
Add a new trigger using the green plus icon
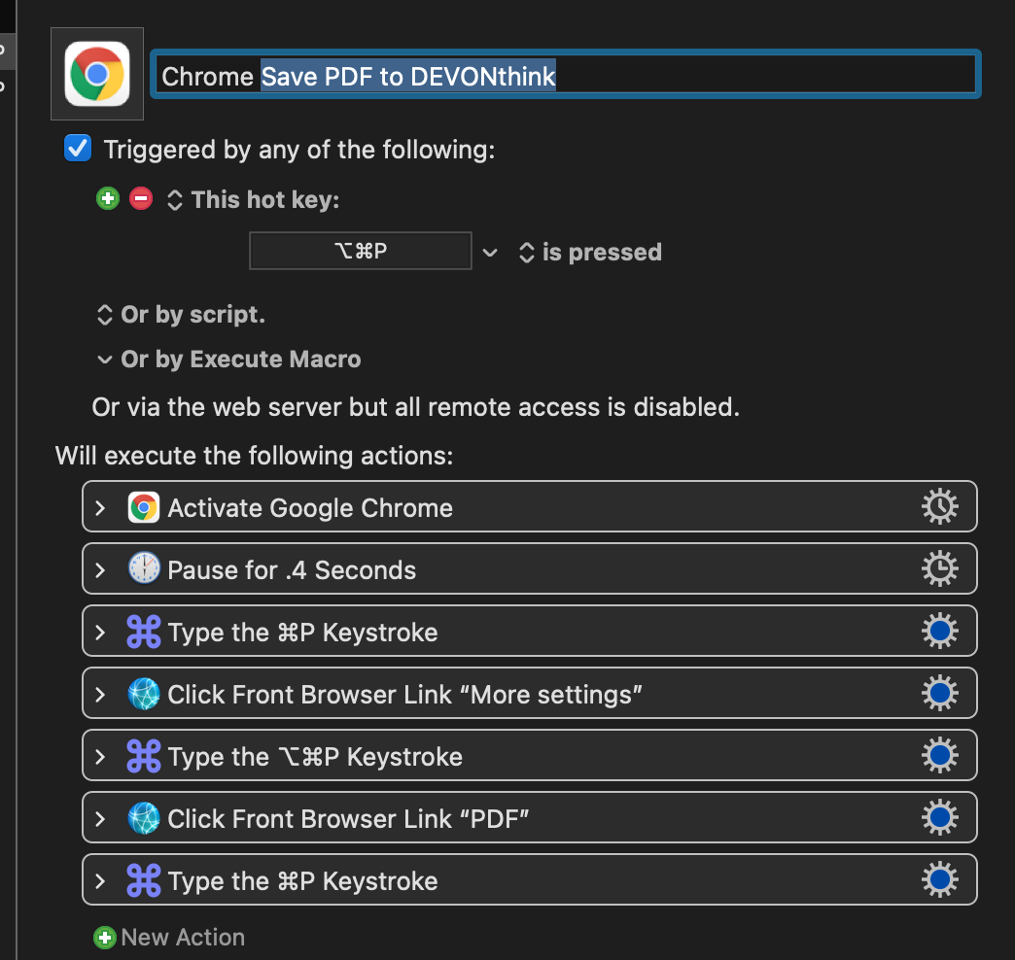point(107,198)
